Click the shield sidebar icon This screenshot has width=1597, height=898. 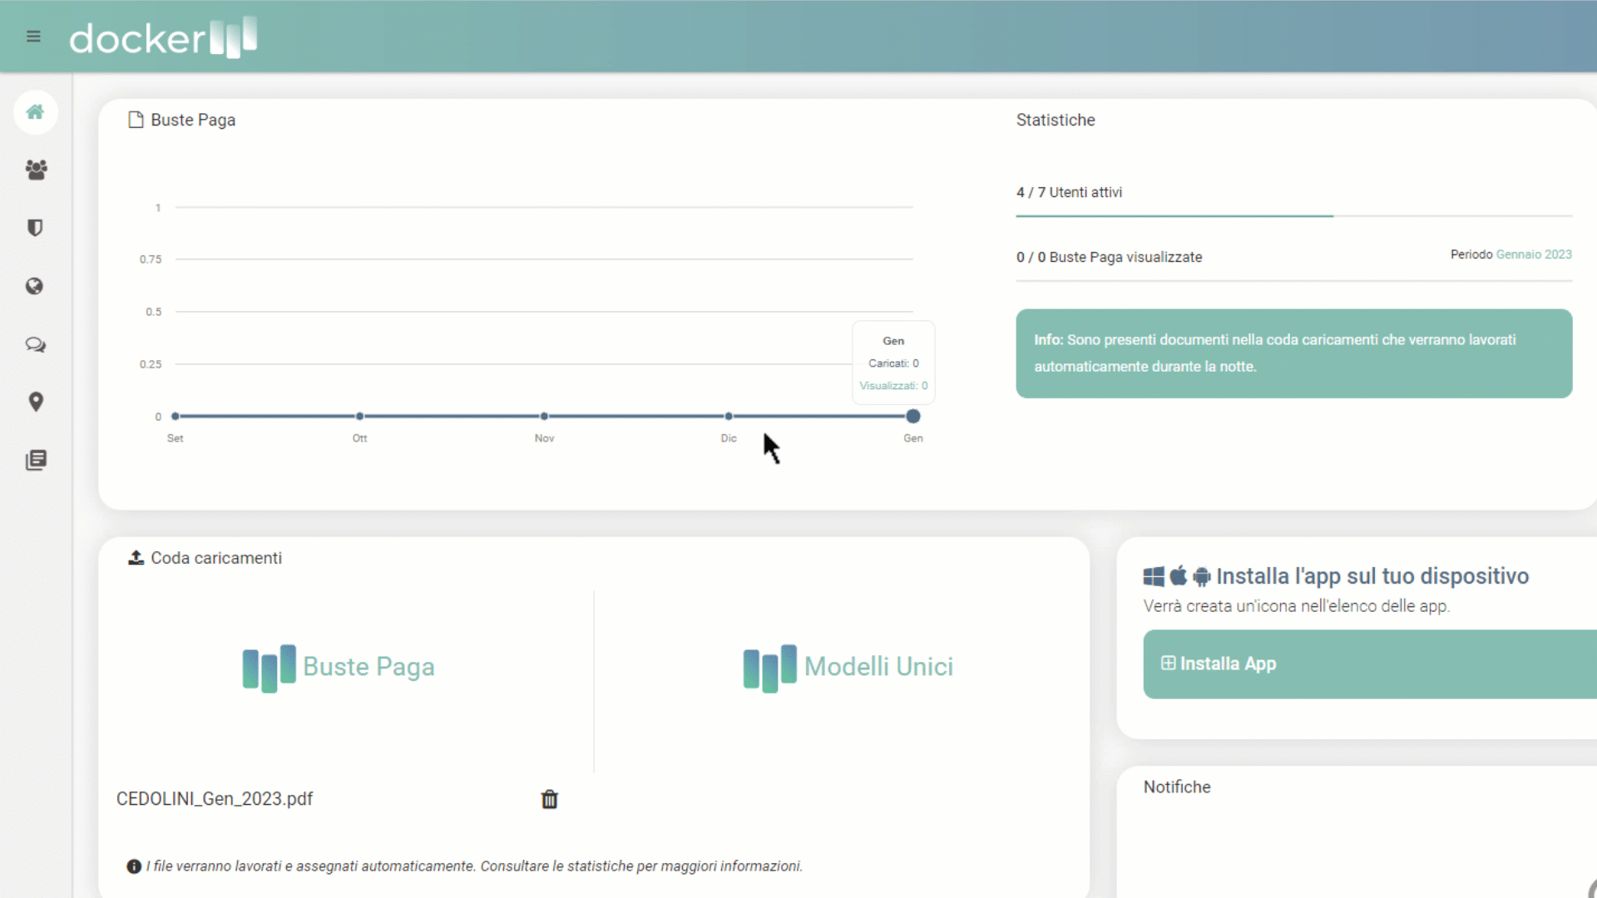(35, 228)
